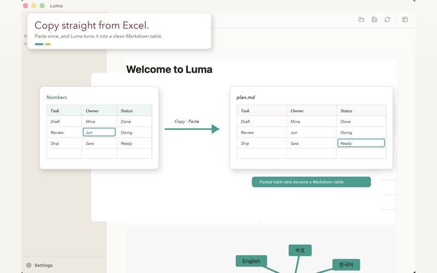
Task: Click the 'Pasted table data became a Markdown table.' toast
Action: tap(311, 182)
